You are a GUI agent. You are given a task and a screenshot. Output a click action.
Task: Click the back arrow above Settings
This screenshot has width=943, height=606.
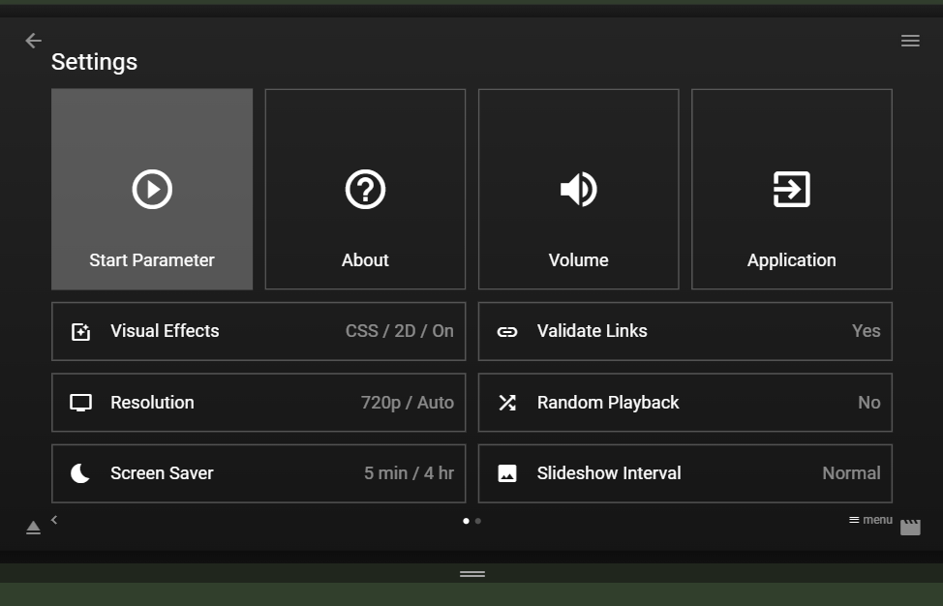pos(33,41)
